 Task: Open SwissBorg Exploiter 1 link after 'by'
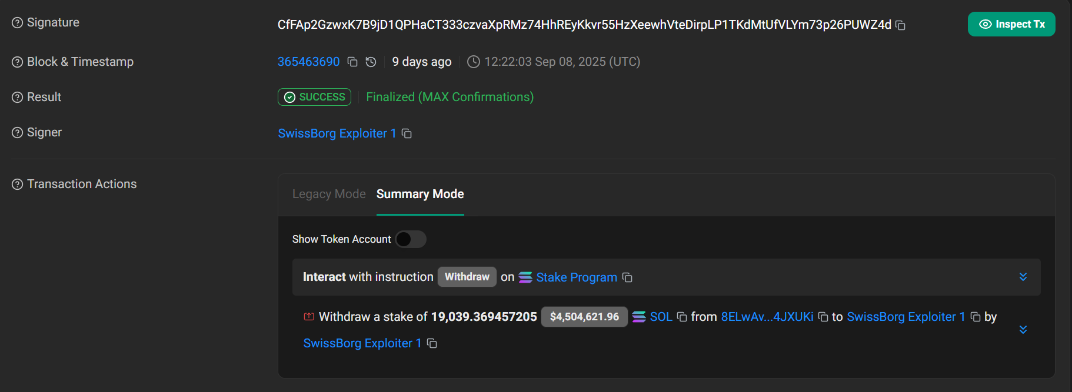(x=362, y=343)
